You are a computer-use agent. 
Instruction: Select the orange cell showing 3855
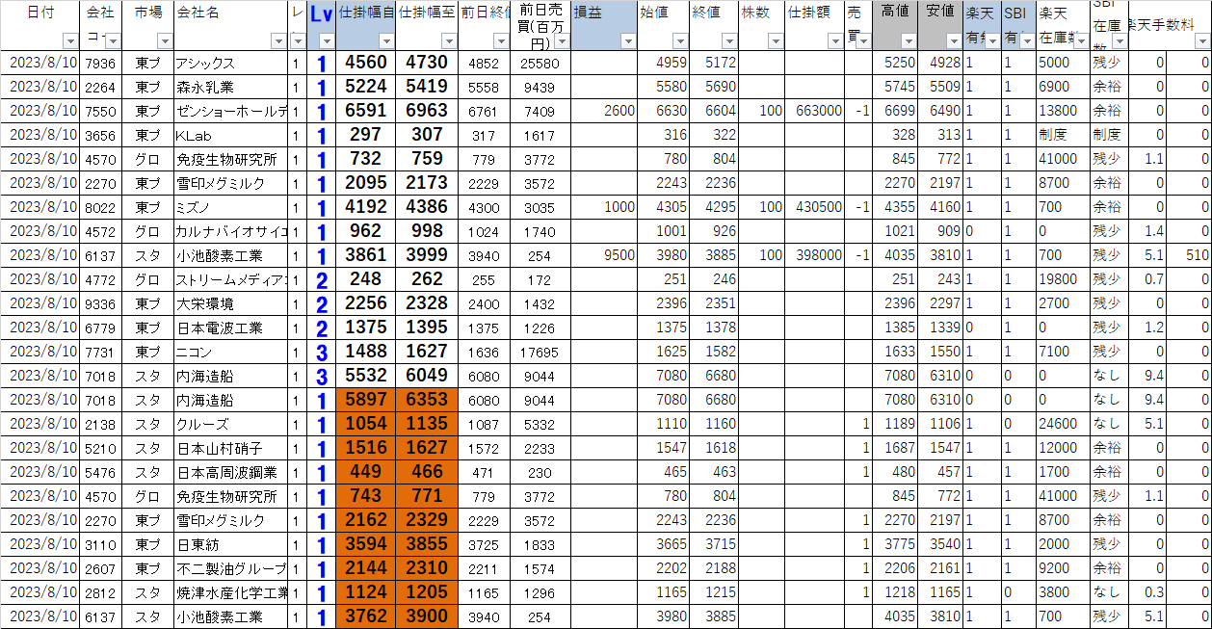click(427, 544)
